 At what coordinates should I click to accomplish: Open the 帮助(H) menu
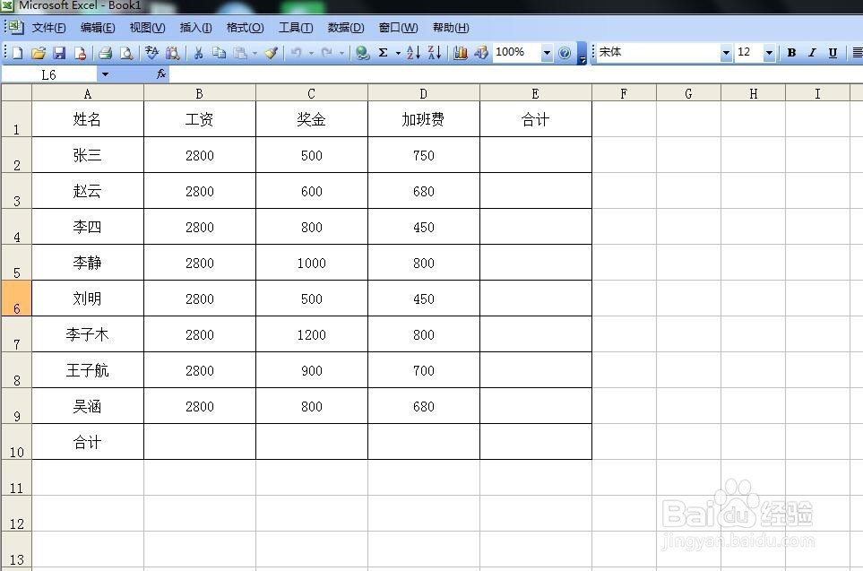tap(451, 28)
